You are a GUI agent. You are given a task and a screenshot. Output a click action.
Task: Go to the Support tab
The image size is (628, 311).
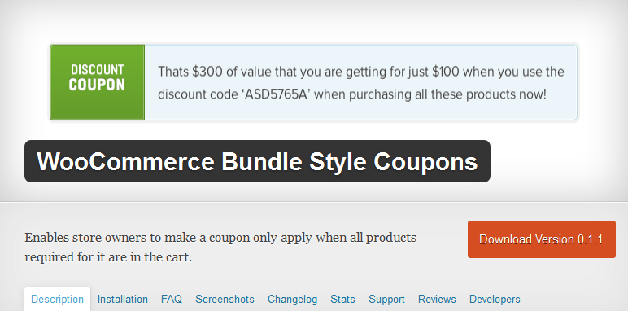pos(386,300)
